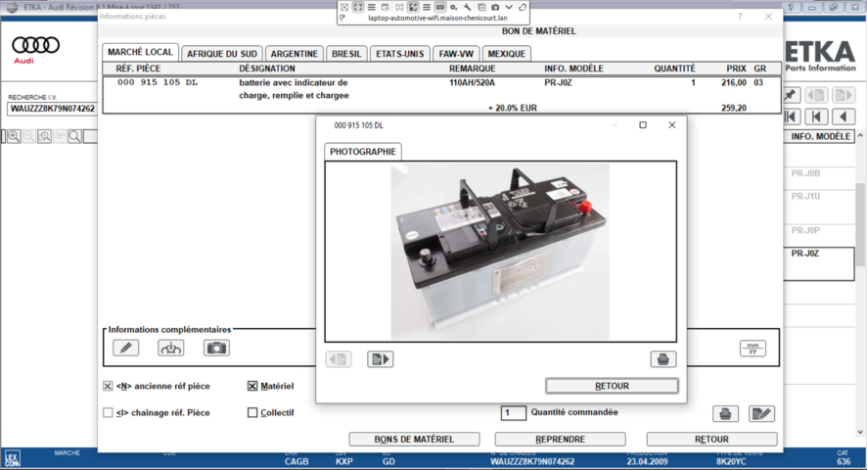The image size is (867, 470).
Task: Switch to the FAW-VW tab
Action: (456, 54)
